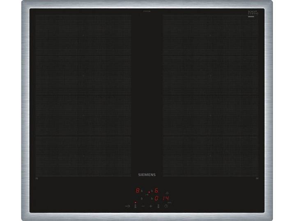The width and height of the screenshot is (294, 221).
Task: Tap the rear-right zone display showing 0
Action: 156,198
